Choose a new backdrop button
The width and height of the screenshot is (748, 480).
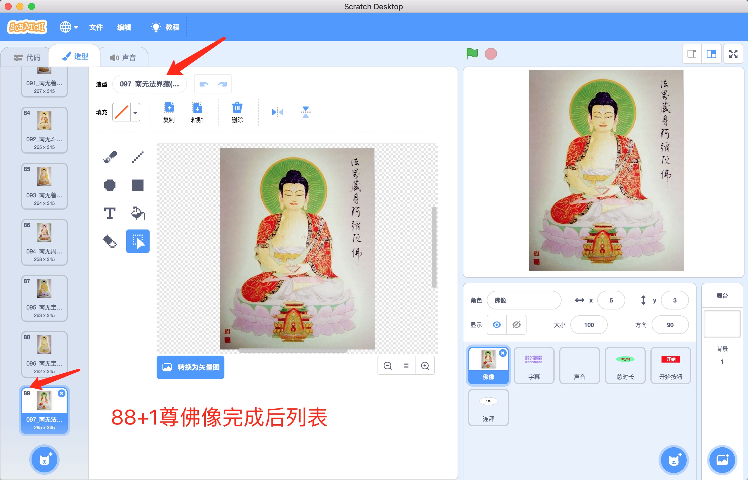pos(722,460)
